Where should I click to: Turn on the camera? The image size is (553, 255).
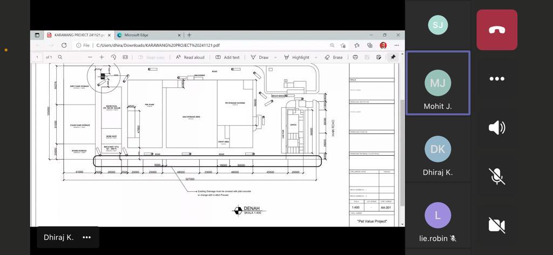(496, 225)
